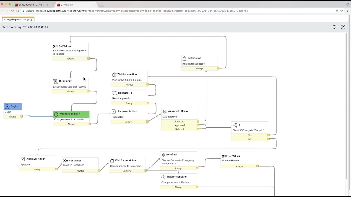
Task: Click the Approval - Group people icon
Action: coord(165,111)
